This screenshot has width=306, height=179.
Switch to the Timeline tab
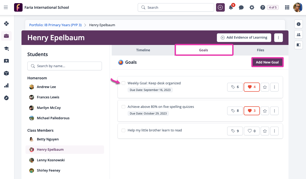143,50
